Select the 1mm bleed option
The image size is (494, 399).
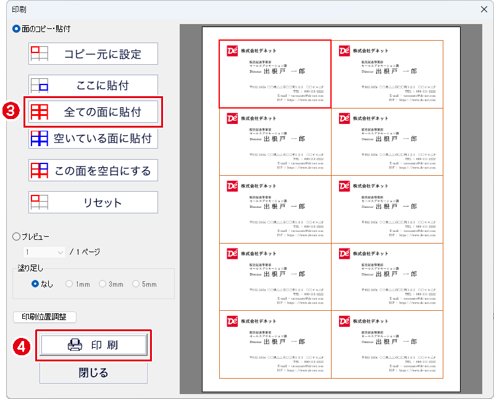click(x=69, y=284)
